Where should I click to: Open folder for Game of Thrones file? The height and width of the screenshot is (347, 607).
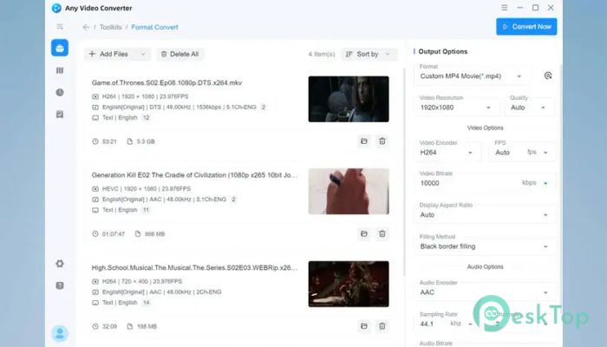click(x=364, y=141)
